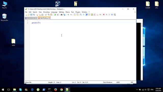Close document with menu bar X
This screenshot has height=92, width=163.
[x=135, y=12]
